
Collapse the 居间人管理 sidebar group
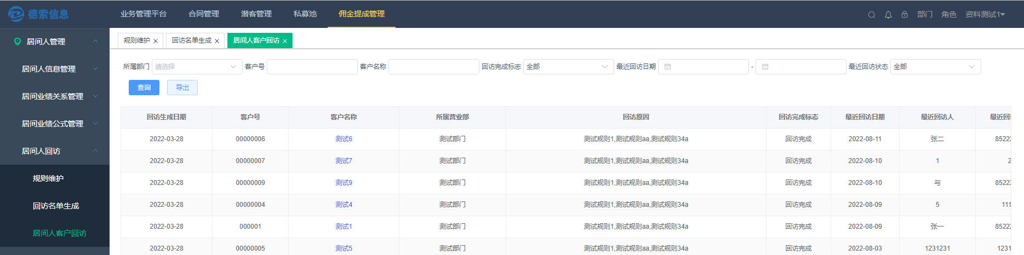click(95, 42)
